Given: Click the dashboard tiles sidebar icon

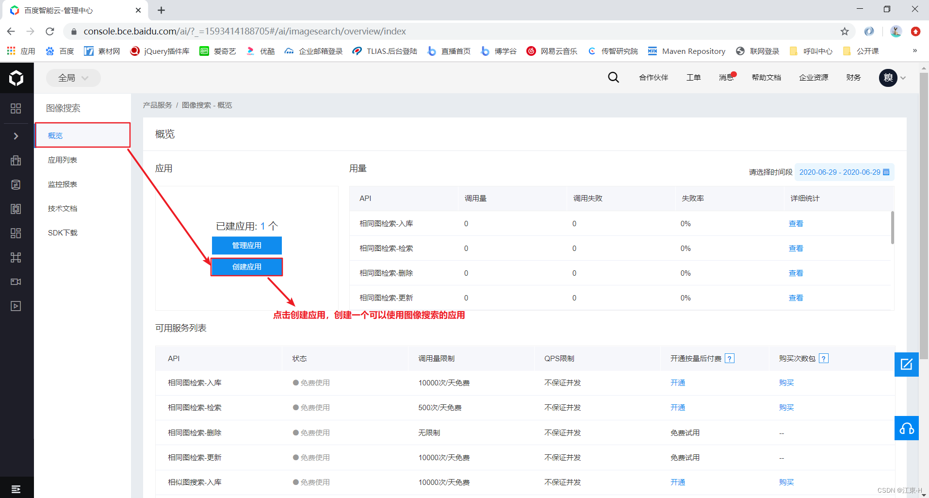Looking at the screenshot, I should point(16,233).
